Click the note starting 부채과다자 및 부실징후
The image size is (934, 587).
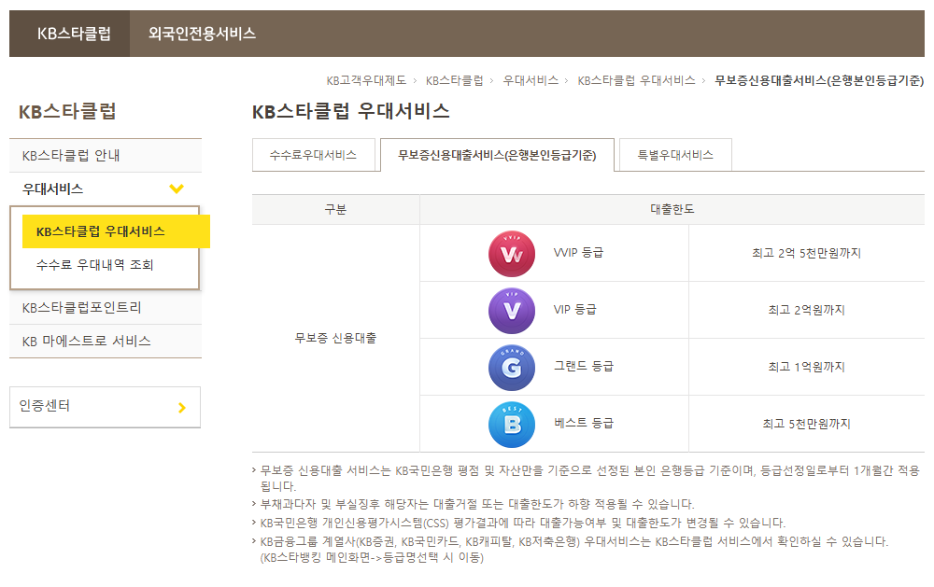[x=477, y=504]
